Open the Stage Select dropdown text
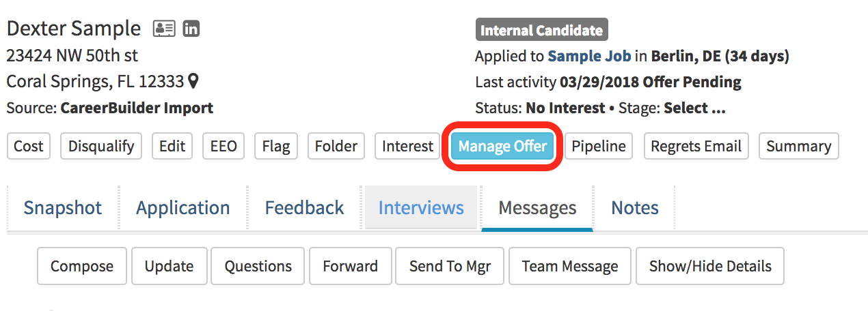 [x=694, y=108]
